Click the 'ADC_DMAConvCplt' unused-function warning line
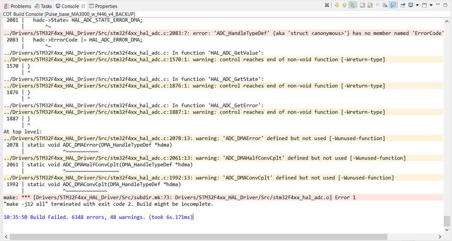452x241 pixels. [x=224, y=178]
